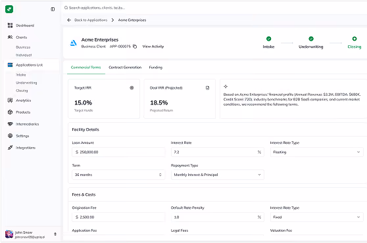Click the 15.0% Target IRR value
This screenshot has width=367, height=243.
[83, 103]
